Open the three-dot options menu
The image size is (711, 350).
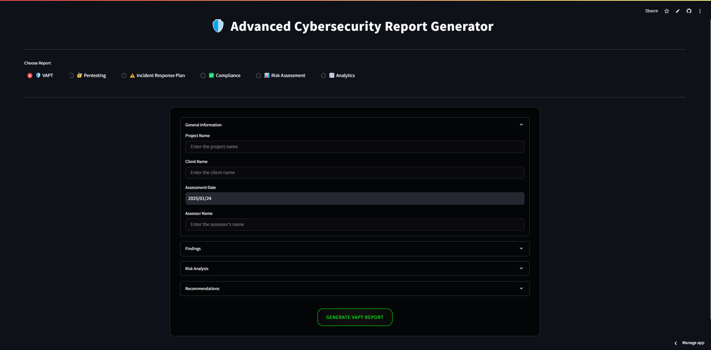coord(700,11)
